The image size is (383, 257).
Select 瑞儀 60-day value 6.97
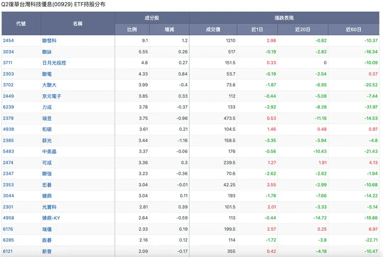[373, 229]
